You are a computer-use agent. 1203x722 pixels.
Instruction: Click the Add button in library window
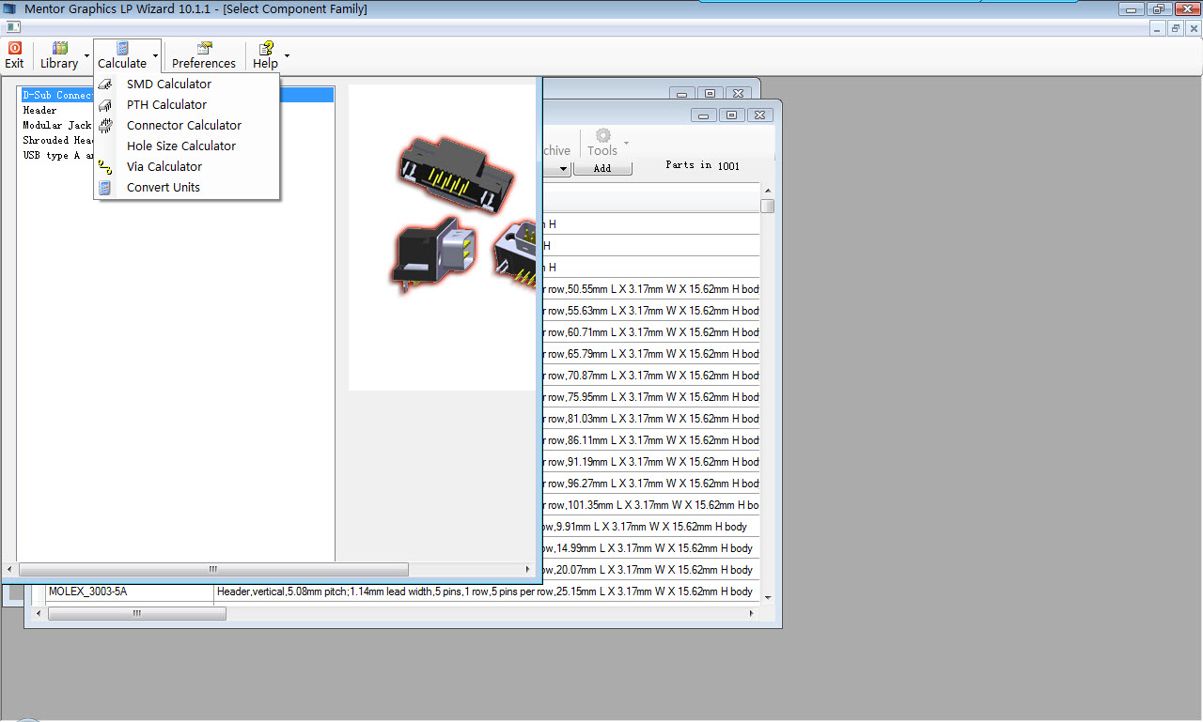602,168
